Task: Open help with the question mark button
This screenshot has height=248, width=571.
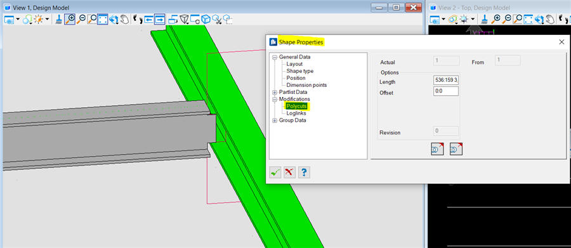Action: 304,173
